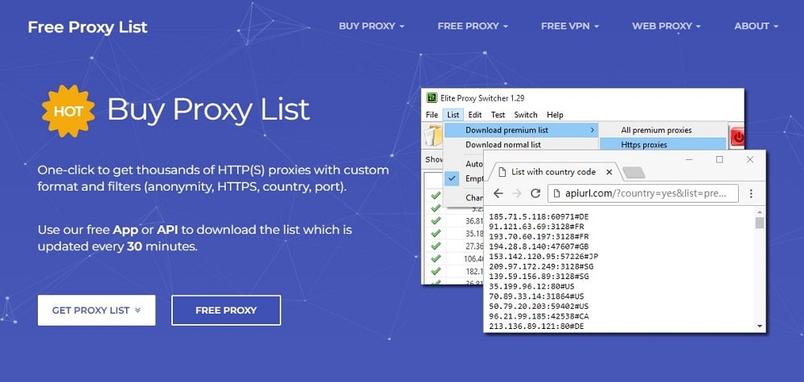Click proxy entry 193.70.60.197:3128#FR

tap(539, 237)
